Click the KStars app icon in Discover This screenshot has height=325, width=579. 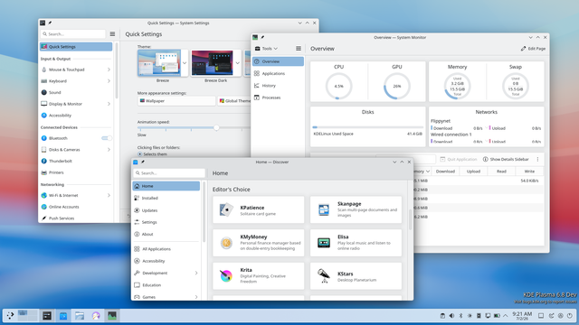324,275
